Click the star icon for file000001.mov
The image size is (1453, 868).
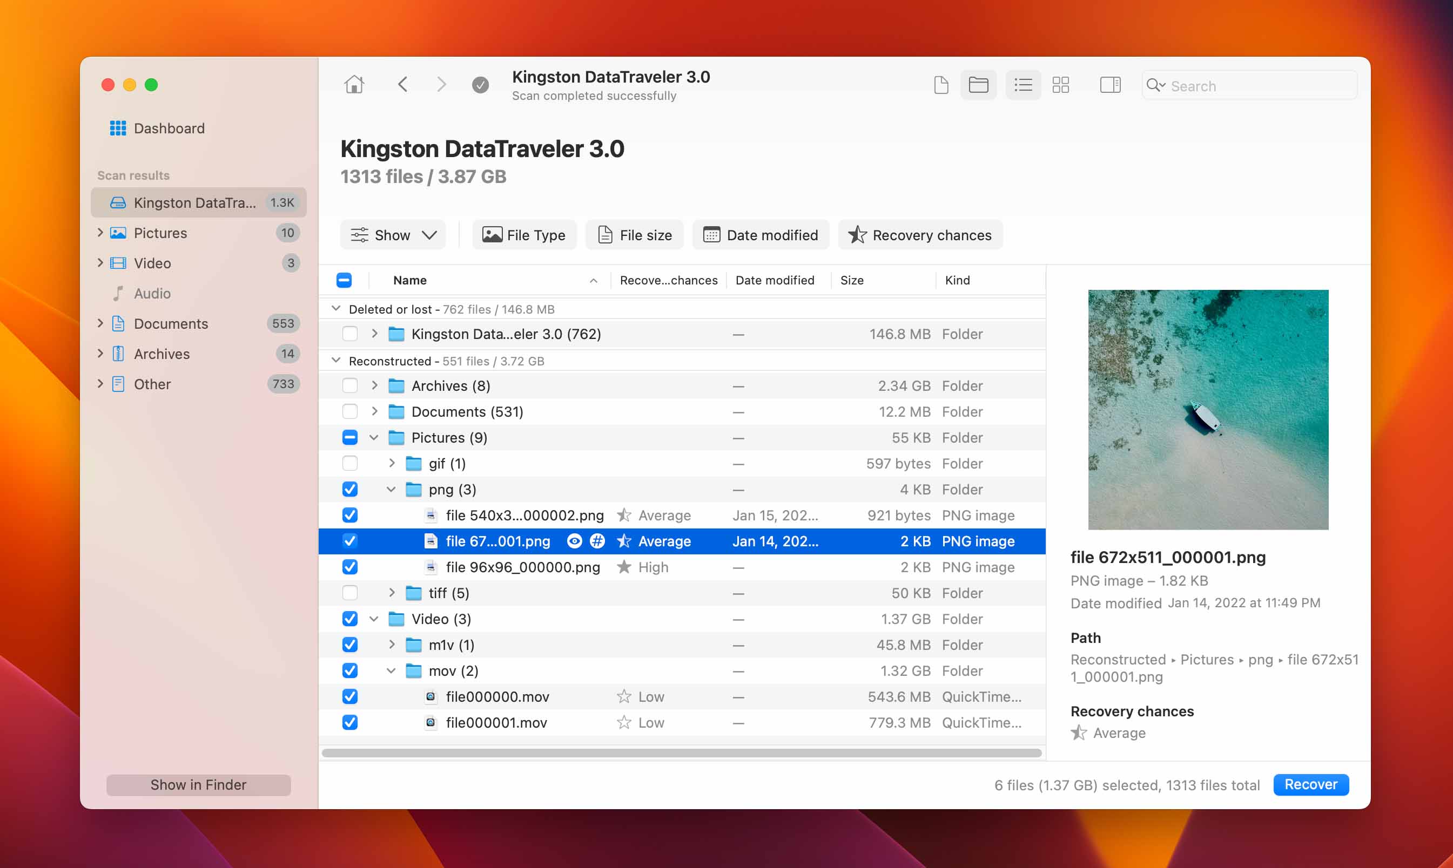click(x=624, y=722)
